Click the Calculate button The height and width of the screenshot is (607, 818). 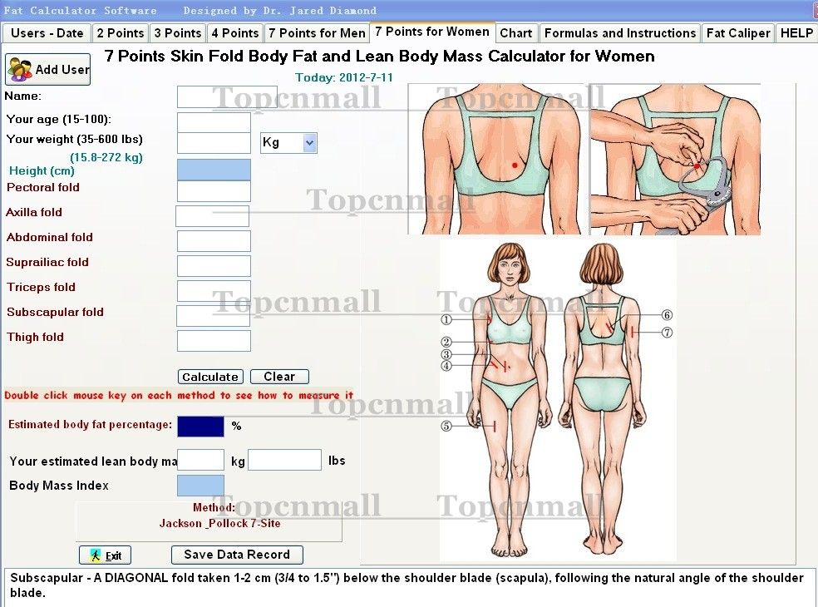(211, 377)
